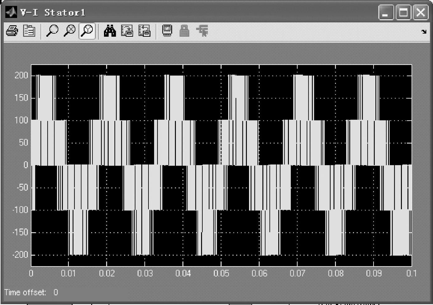Open the Signal selection icon
Screen dimensions: 433x305
[x=202, y=31]
